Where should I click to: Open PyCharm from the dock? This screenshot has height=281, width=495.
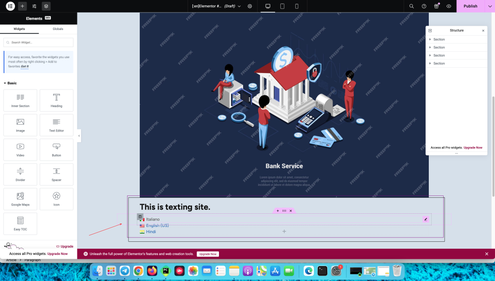pos(166,271)
